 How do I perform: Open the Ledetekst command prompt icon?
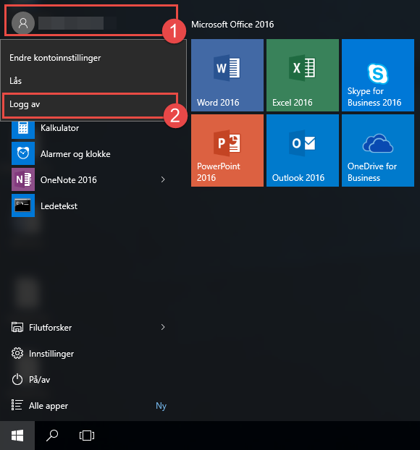click(x=23, y=205)
